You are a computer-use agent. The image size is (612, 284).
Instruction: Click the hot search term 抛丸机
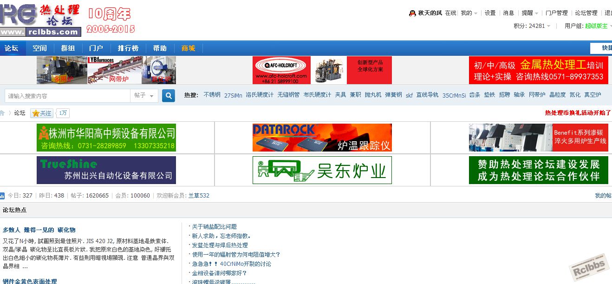373,95
